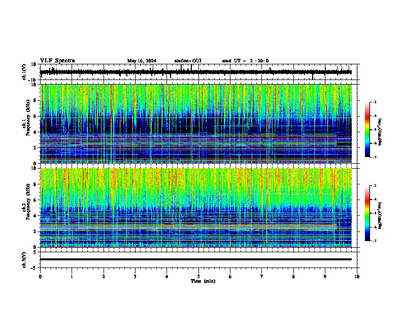Image resolution: width=402 pixels, height=310 pixels.
Task: Click time axis tick label "3"
Action: click(x=135, y=277)
